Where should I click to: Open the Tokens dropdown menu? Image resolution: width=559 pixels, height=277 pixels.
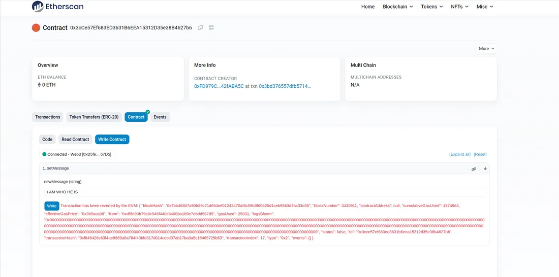[432, 7]
